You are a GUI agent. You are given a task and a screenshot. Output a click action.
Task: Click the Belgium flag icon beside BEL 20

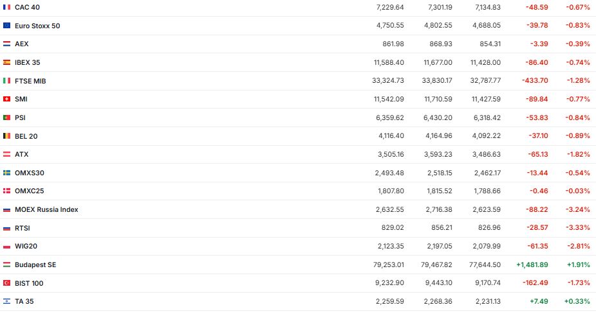(x=6, y=136)
